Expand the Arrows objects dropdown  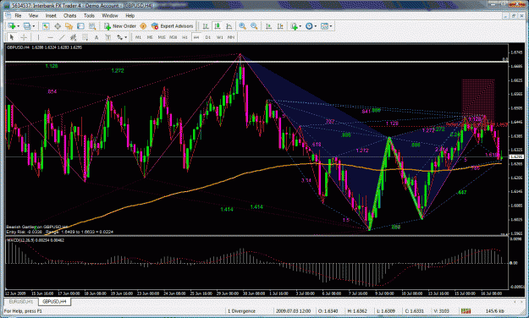(x=126, y=37)
